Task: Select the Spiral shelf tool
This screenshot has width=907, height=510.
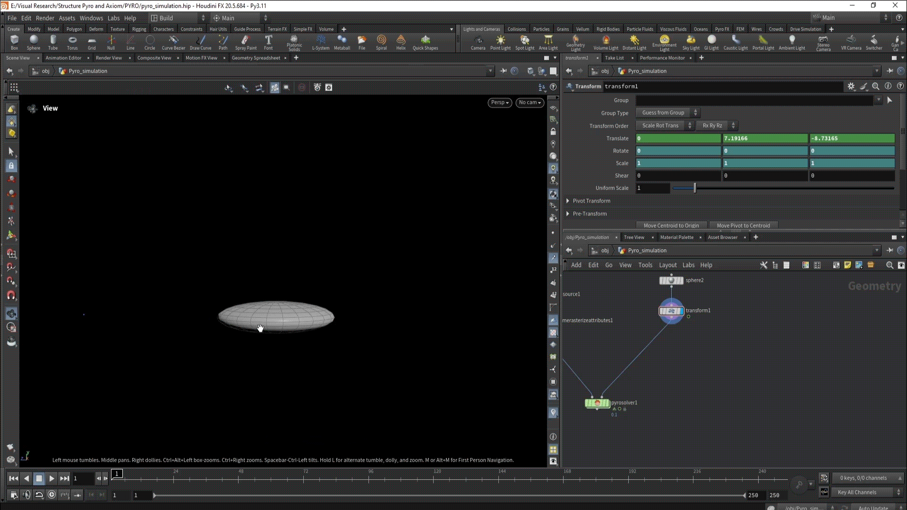Action: tap(381, 42)
